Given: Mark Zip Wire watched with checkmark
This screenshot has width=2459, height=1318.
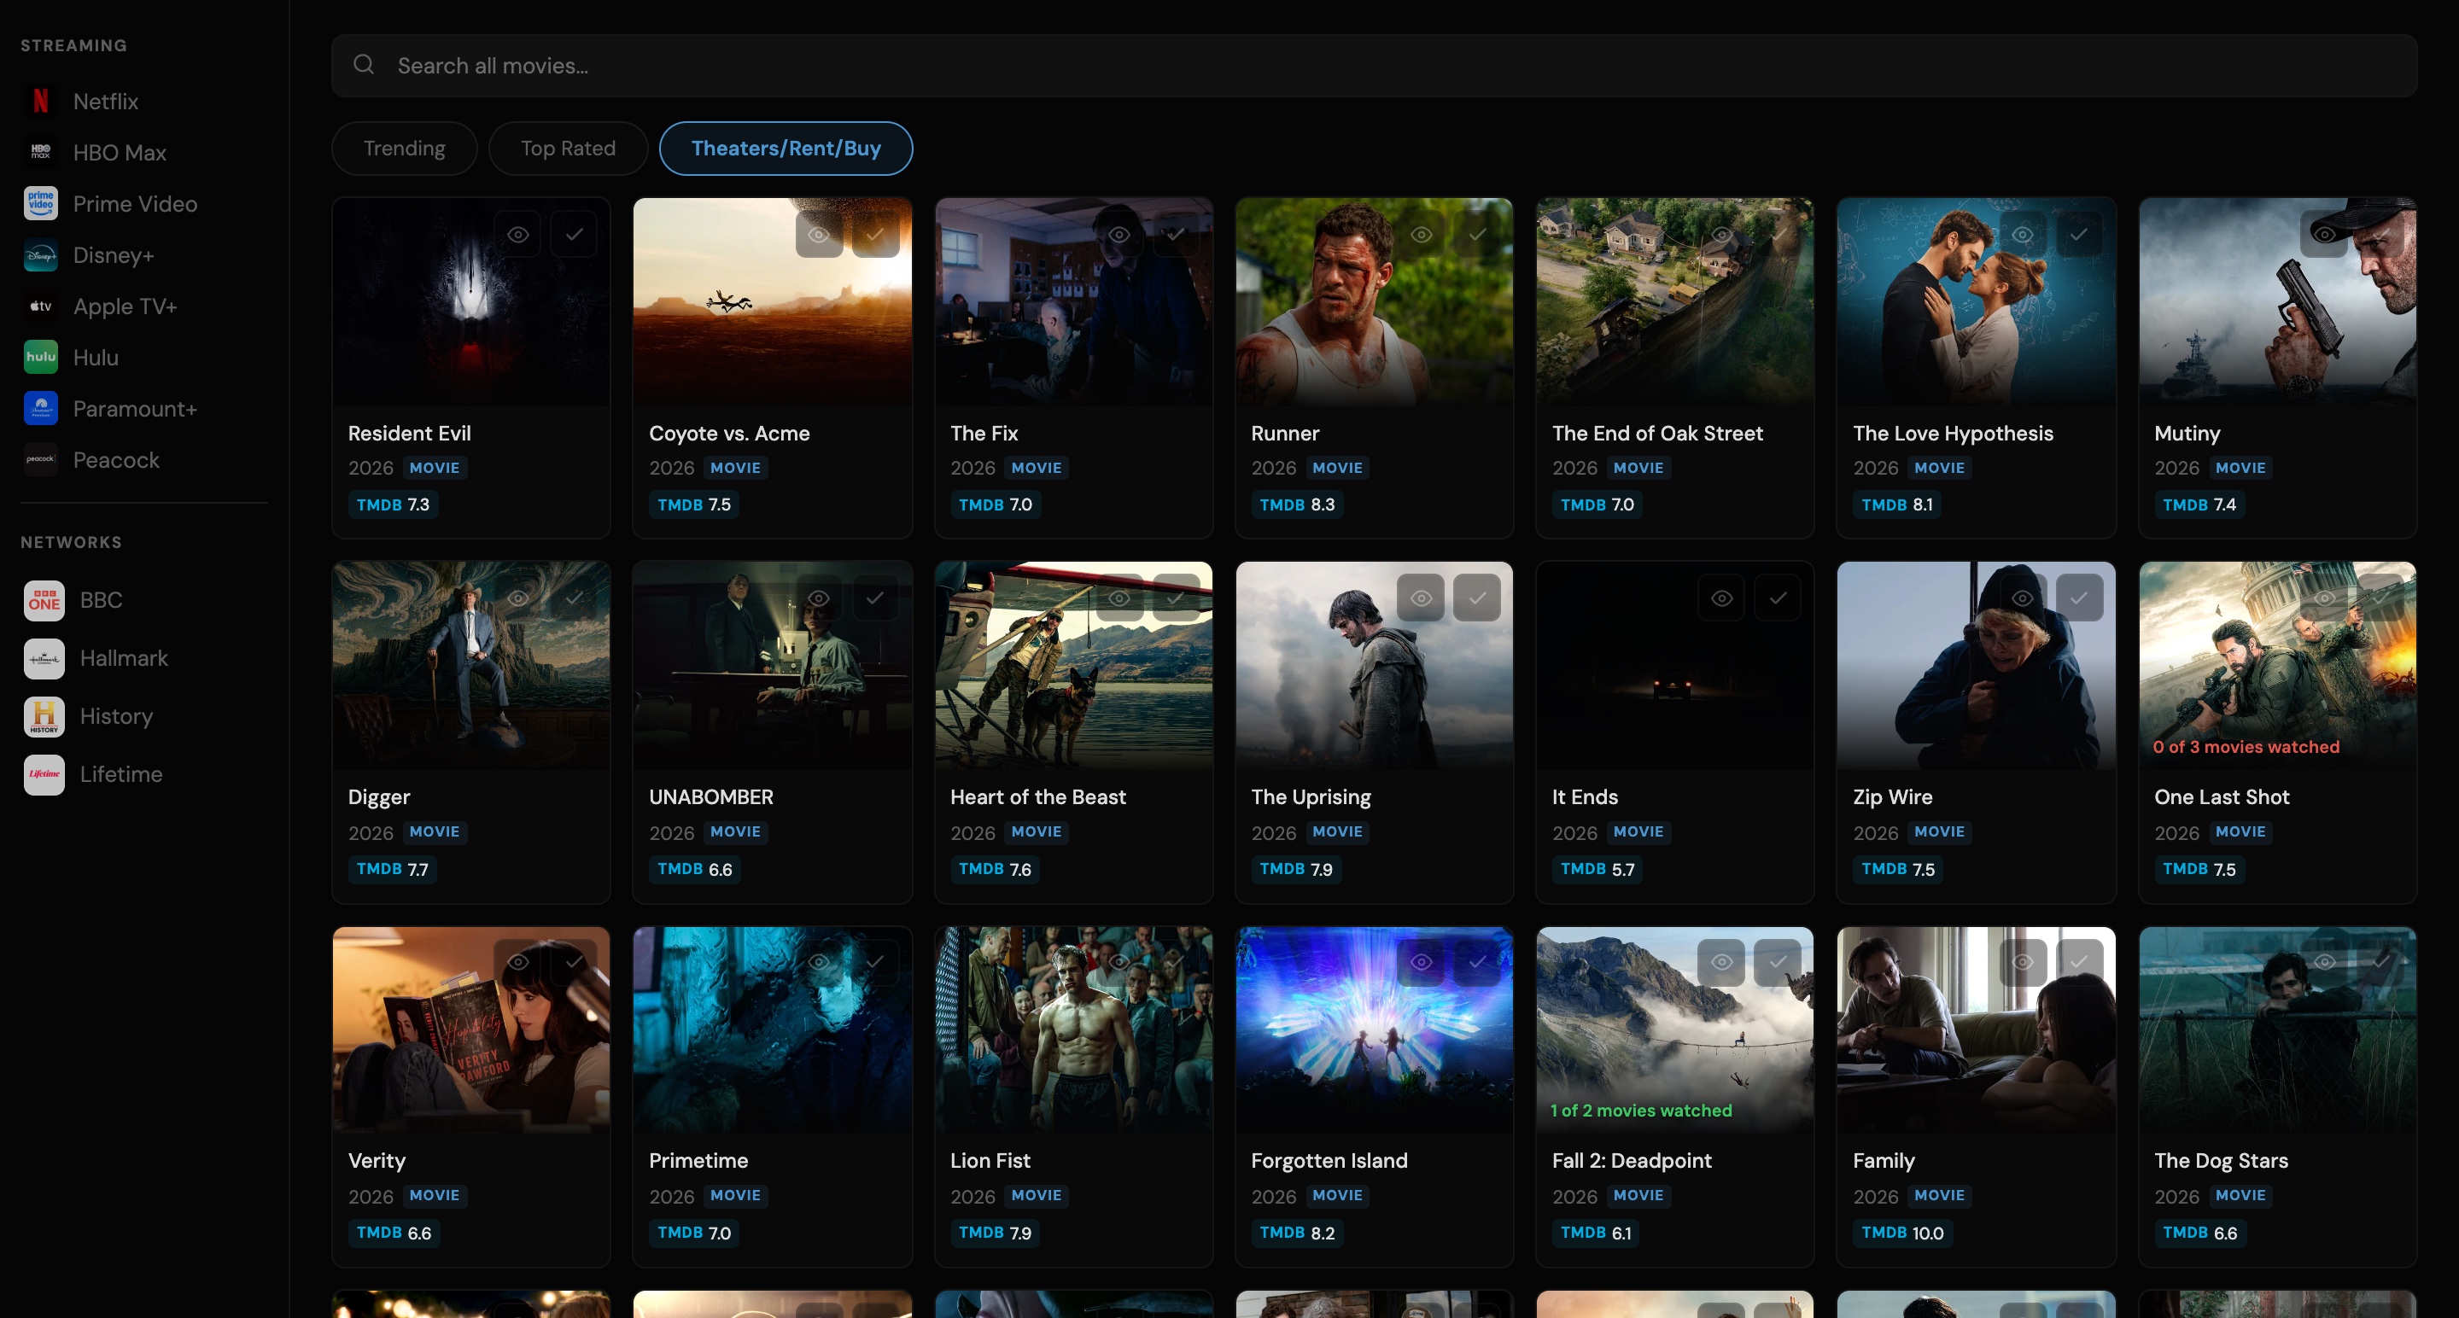Looking at the screenshot, I should click(x=2078, y=598).
